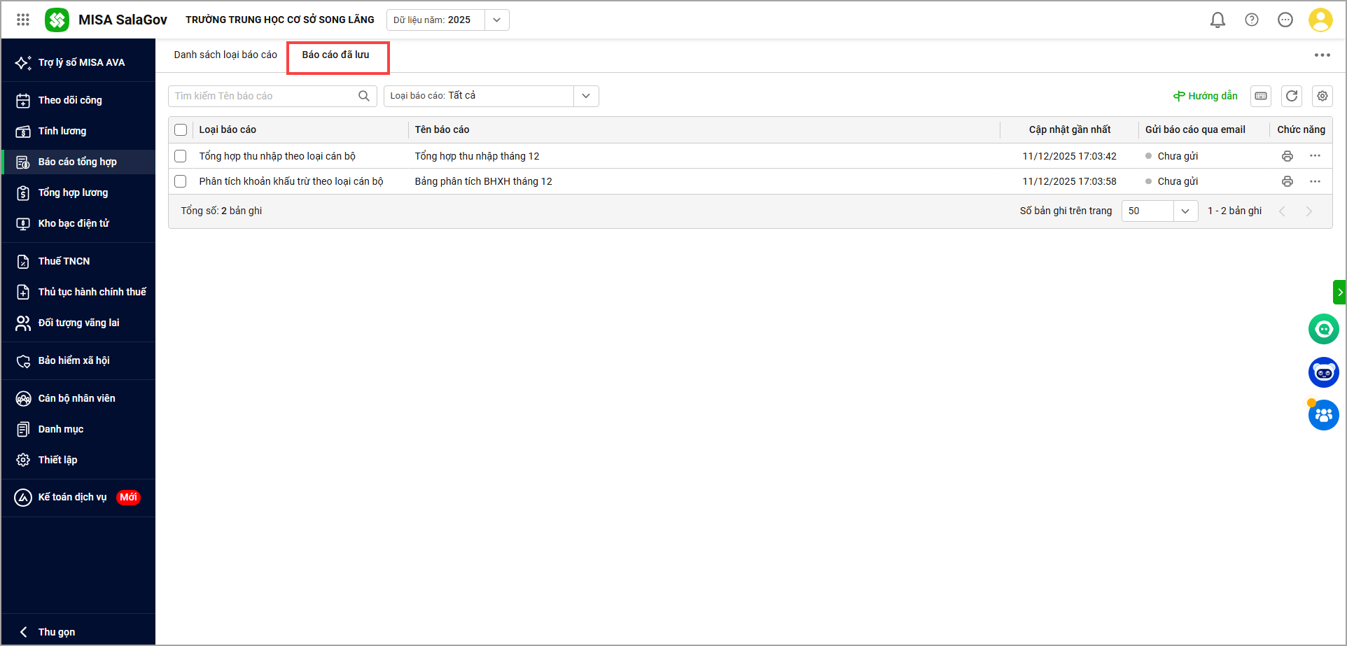Expand the Dữ liệu năm 2025 dropdown
This screenshot has width=1347, height=646.
(x=496, y=20)
